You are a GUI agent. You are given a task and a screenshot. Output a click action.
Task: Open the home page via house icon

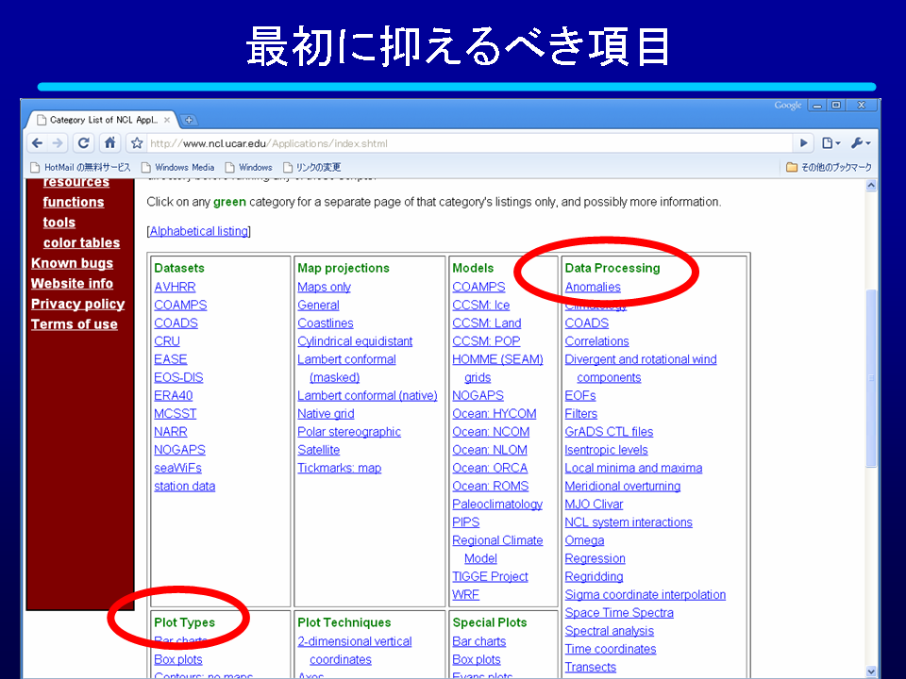pyautogui.click(x=109, y=142)
